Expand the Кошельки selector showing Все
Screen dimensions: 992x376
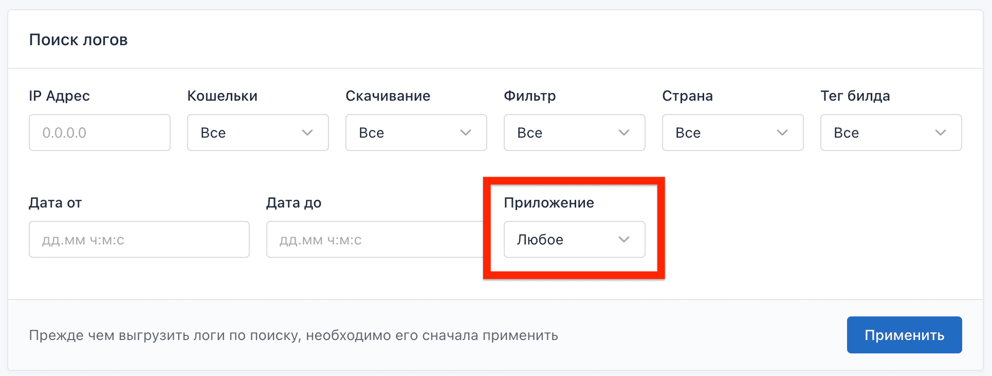pos(258,133)
